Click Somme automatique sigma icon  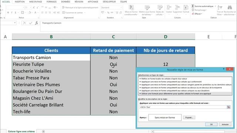193,6
